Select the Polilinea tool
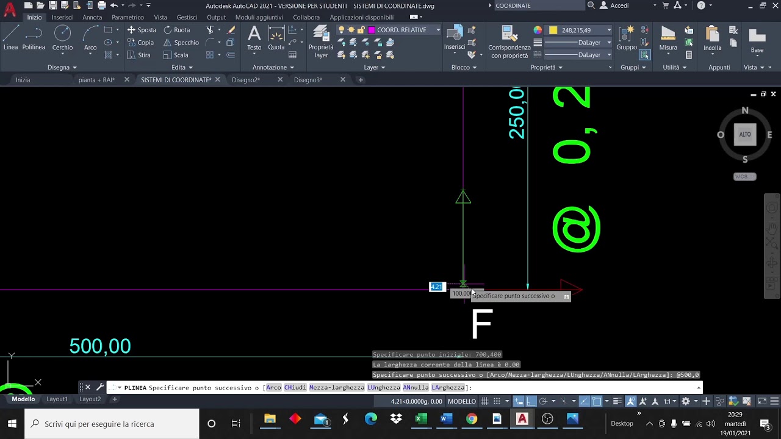781x439 pixels. tap(34, 38)
